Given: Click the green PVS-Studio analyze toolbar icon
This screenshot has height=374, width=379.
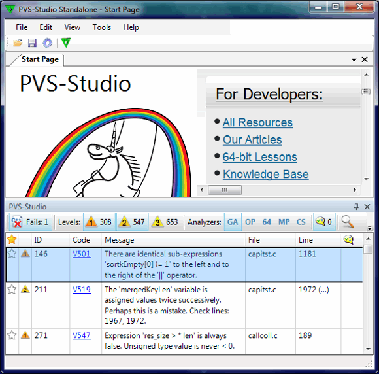Looking at the screenshot, I should tap(66, 42).
